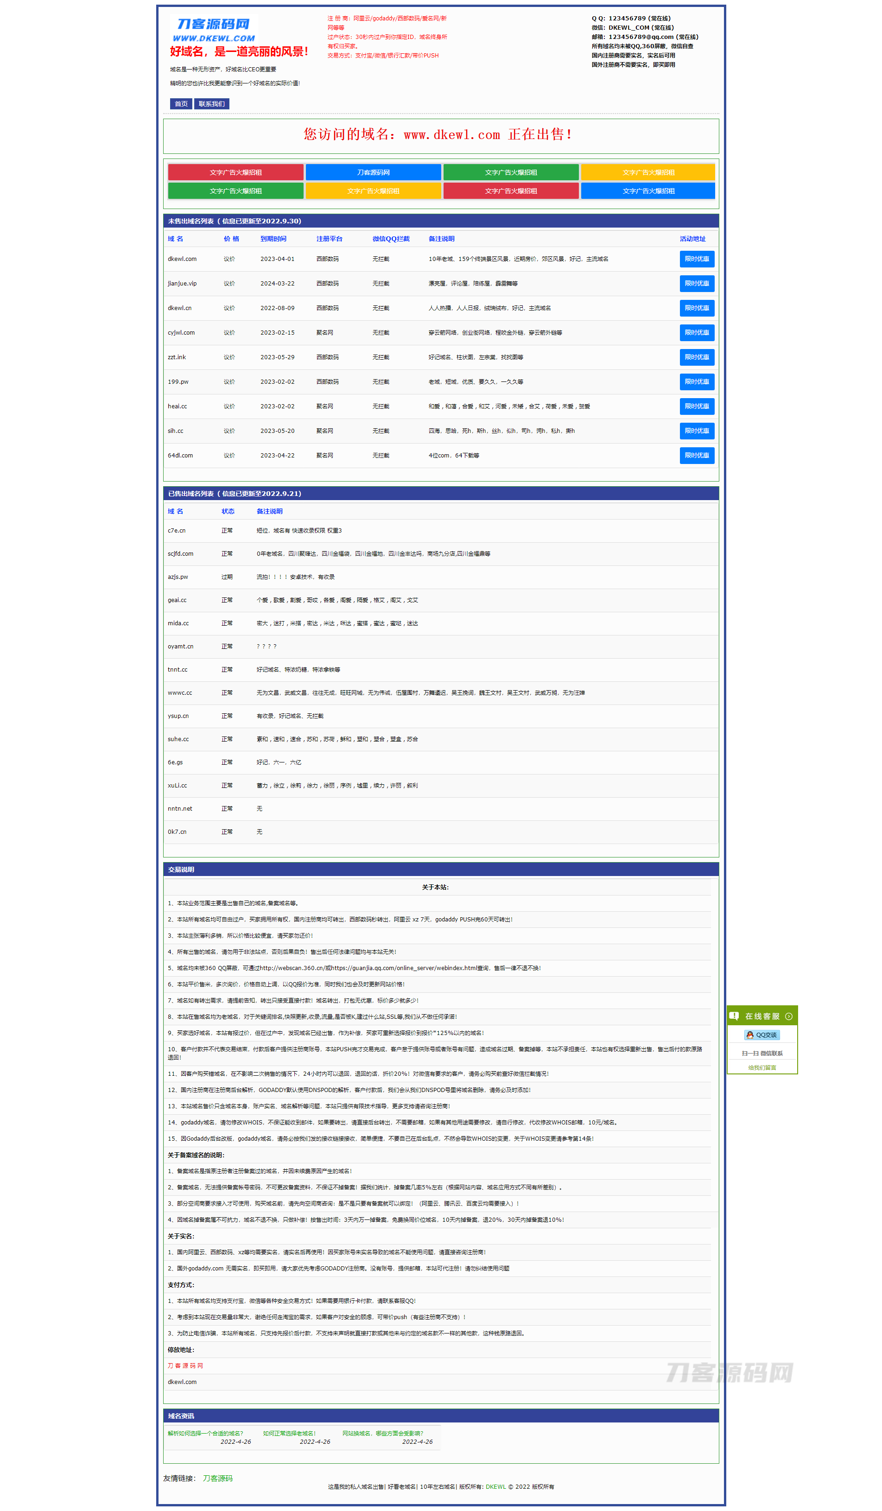
Task: Click the 限时优惠 button for jianjue.vip
Action: (x=696, y=284)
